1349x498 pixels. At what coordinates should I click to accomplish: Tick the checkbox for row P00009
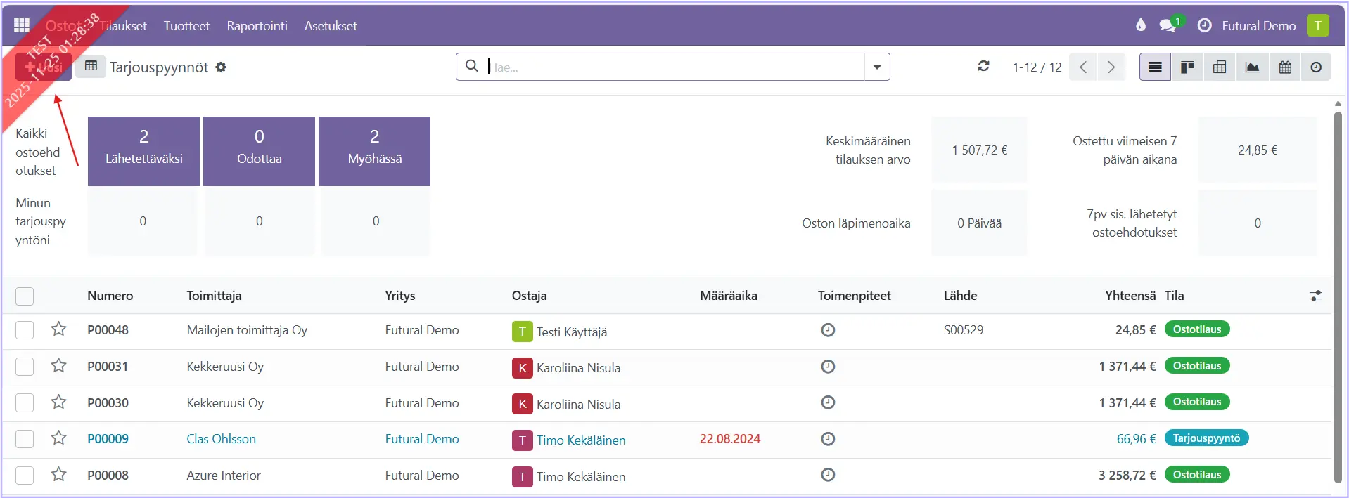[25, 439]
